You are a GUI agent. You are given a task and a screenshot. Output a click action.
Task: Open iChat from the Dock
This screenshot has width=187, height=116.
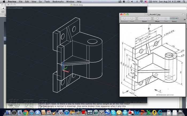click(37, 112)
